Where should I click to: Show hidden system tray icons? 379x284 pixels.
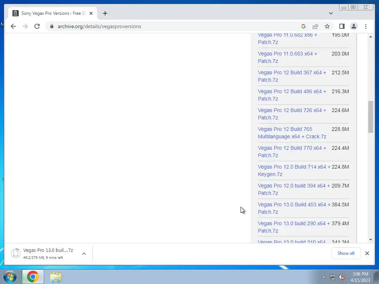pyautogui.click(x=323, y=277)
